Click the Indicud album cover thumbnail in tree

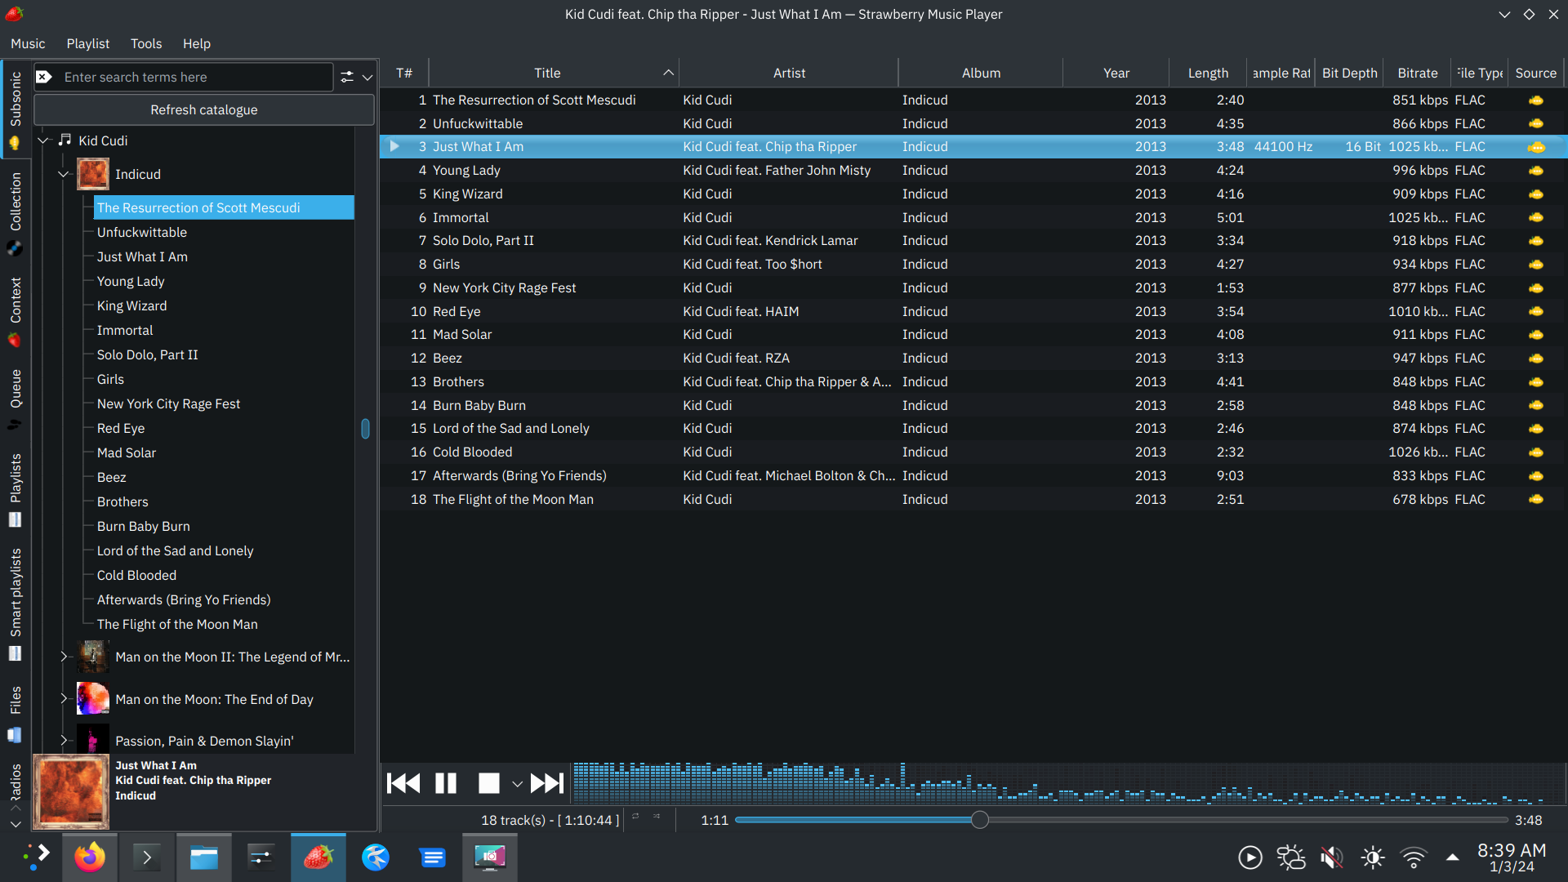93,174
